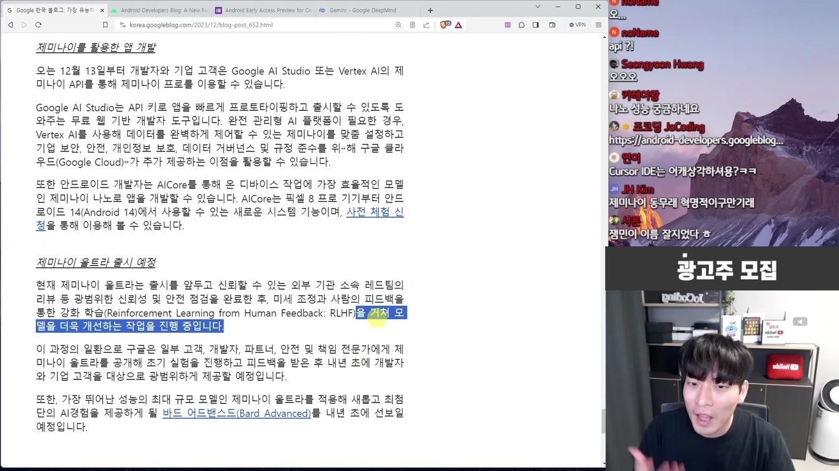Click the back-label icon in webcam overlay

800,321
